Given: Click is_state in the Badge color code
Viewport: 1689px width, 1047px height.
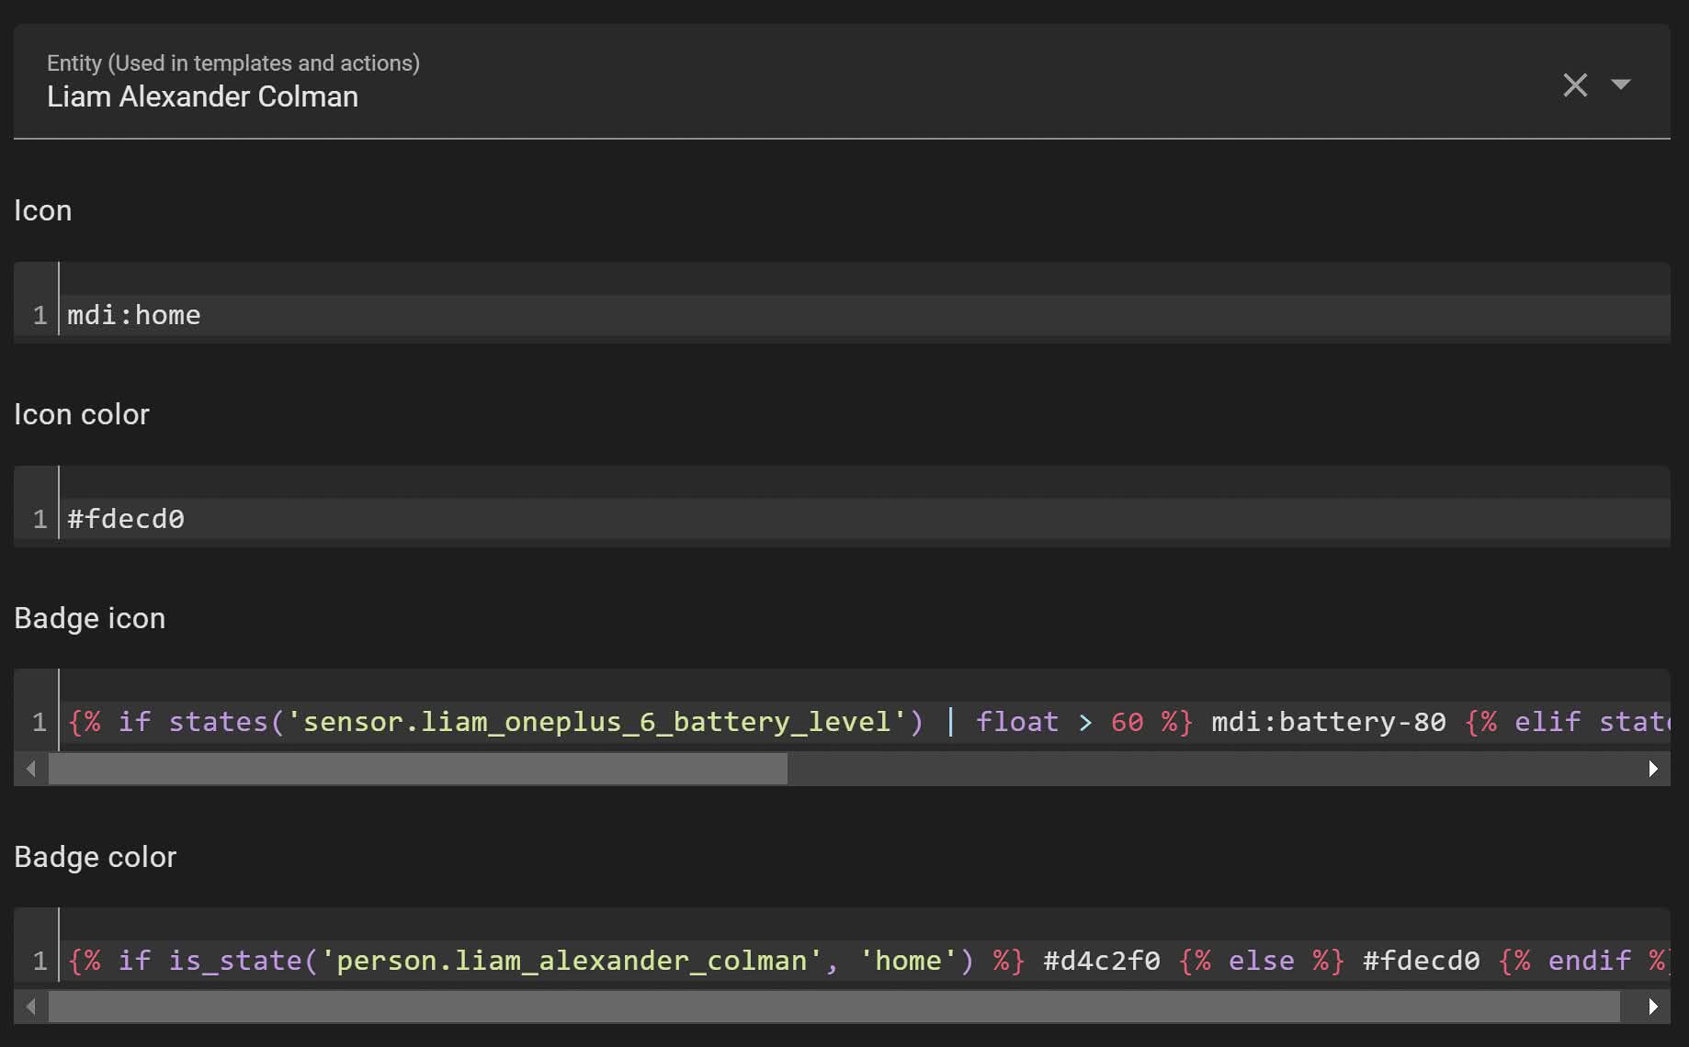Looking at the screenshot, I should tap(235, 961).
